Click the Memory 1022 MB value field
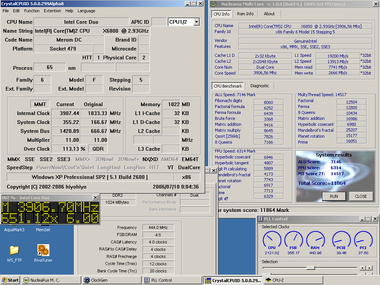The image size is (380, 285). [171, 104]
